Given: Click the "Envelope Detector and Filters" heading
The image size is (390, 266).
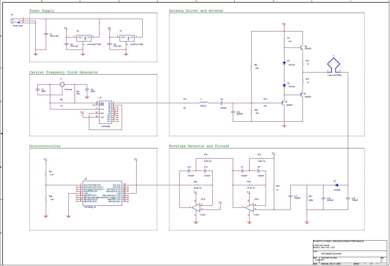Looking at the screenshot, I should tap(199, 146).
